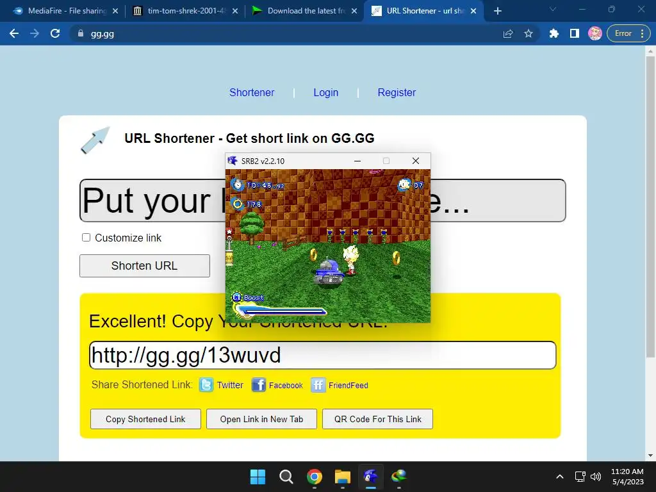
Task: Click the Internet Download Manager taskbar icon
Action: 398,477
